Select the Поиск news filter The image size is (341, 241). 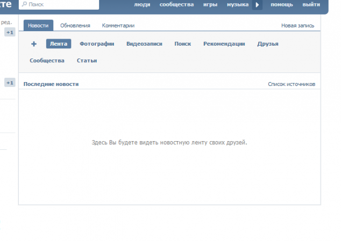coord(183,43)
